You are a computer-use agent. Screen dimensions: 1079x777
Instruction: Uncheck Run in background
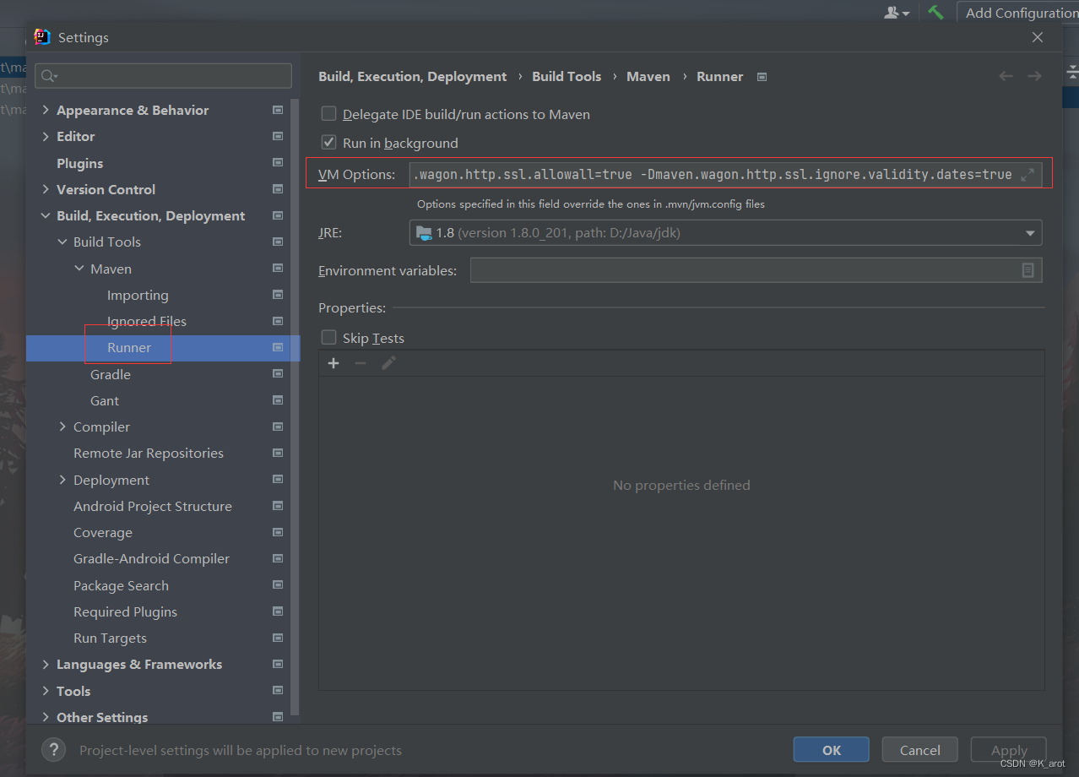pyautogui.click(x=328, y=143)
